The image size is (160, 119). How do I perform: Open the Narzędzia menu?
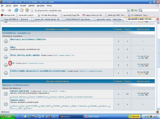coord(41,6)
